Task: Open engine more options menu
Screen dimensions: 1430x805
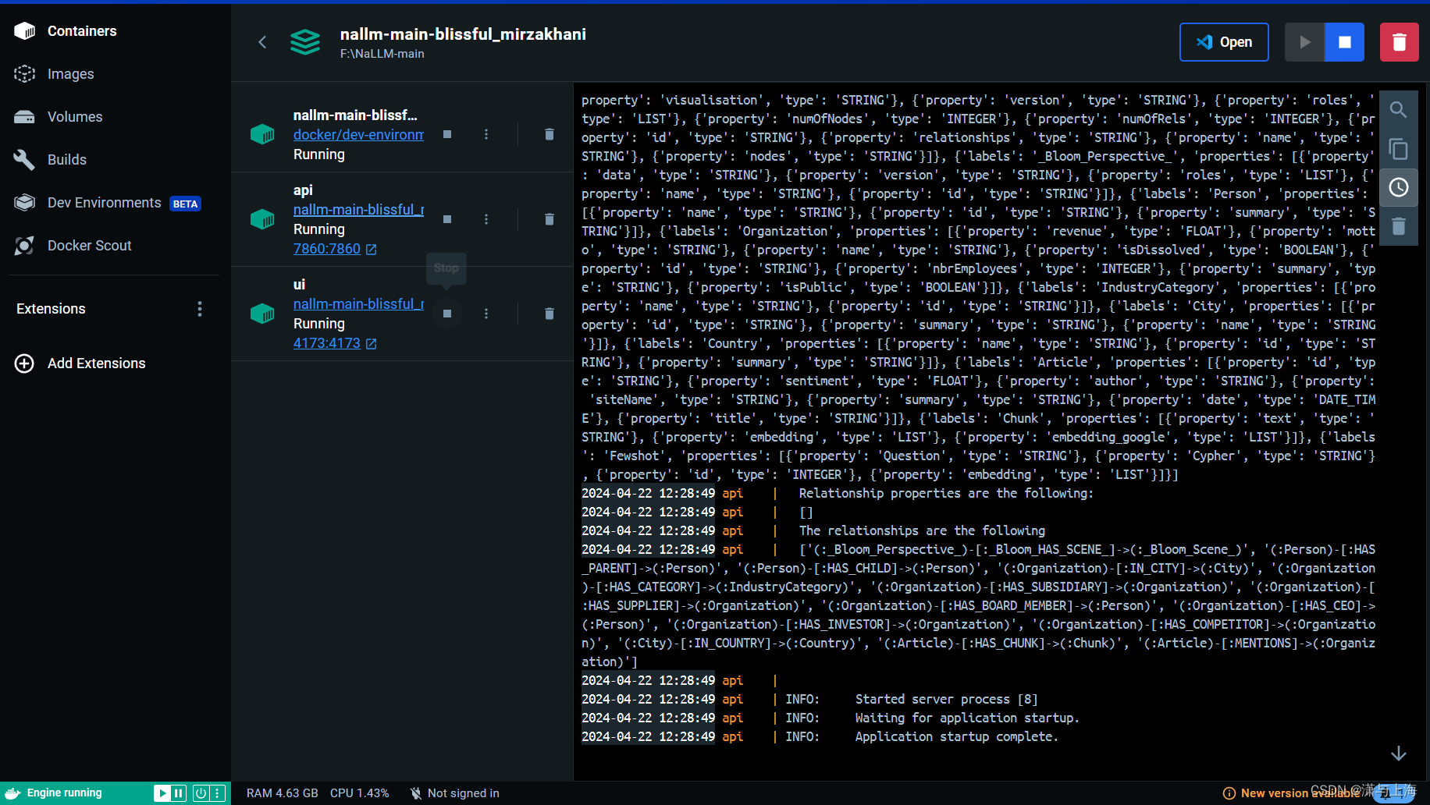Action: (218, 793)
